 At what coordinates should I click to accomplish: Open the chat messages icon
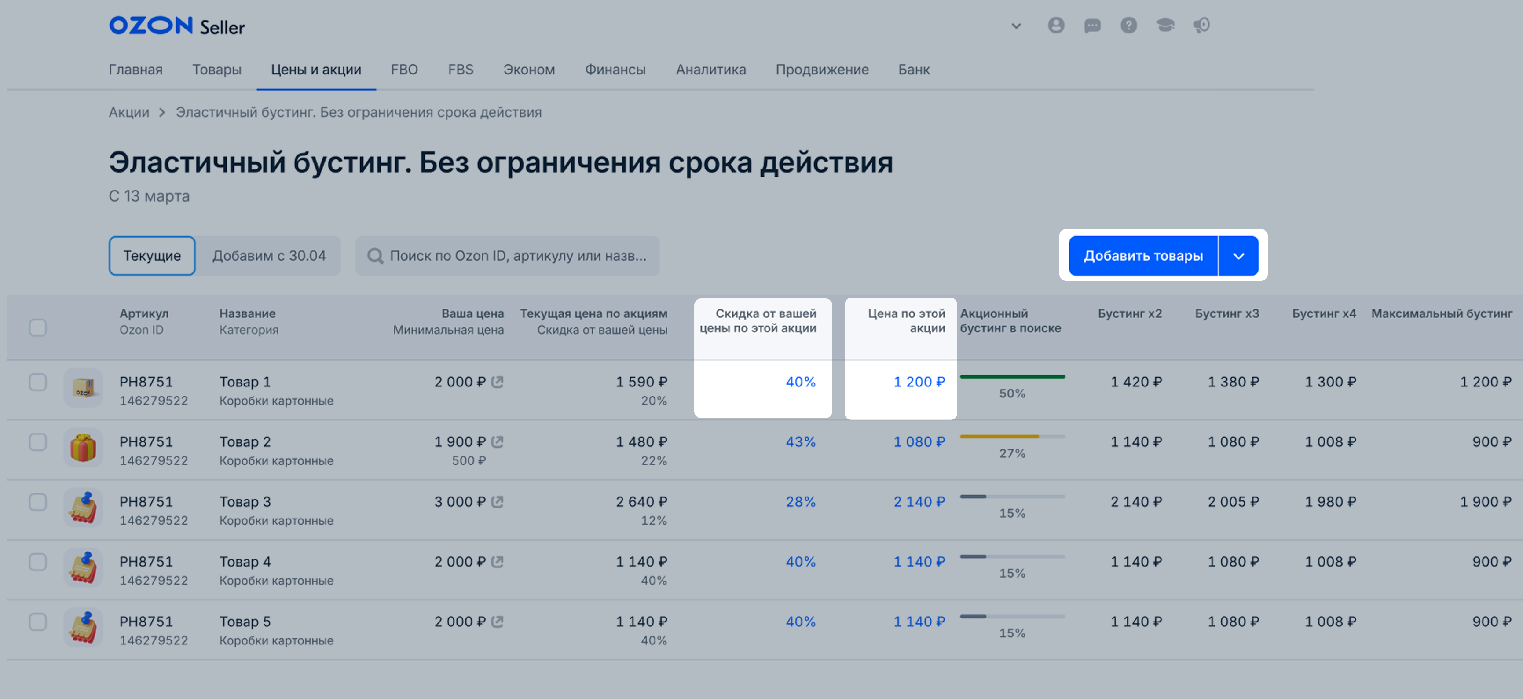(x=1092, y=26)
